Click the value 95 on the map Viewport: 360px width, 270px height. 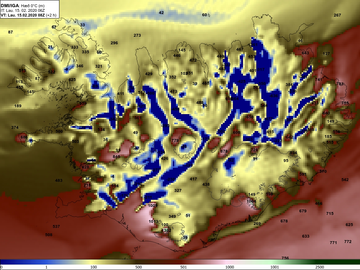(286, 161)
